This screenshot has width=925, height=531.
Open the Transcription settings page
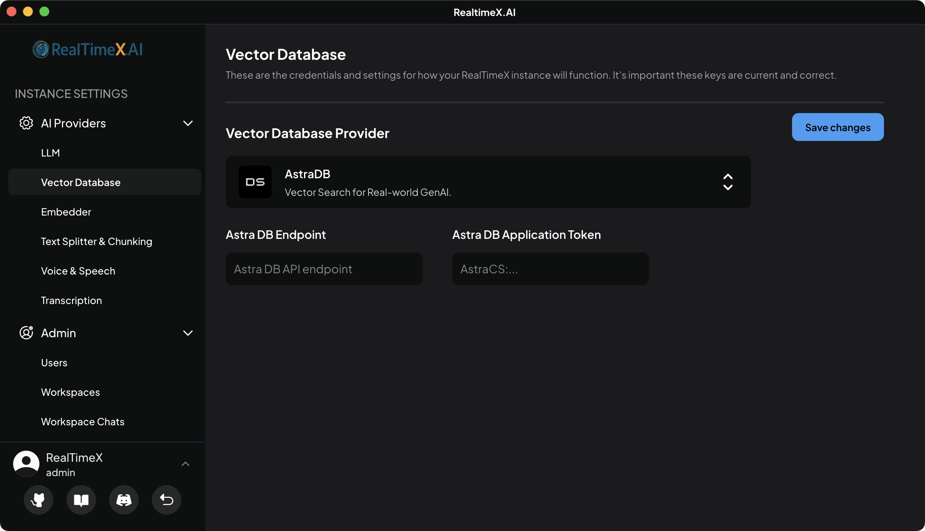(x=71, y=300)
